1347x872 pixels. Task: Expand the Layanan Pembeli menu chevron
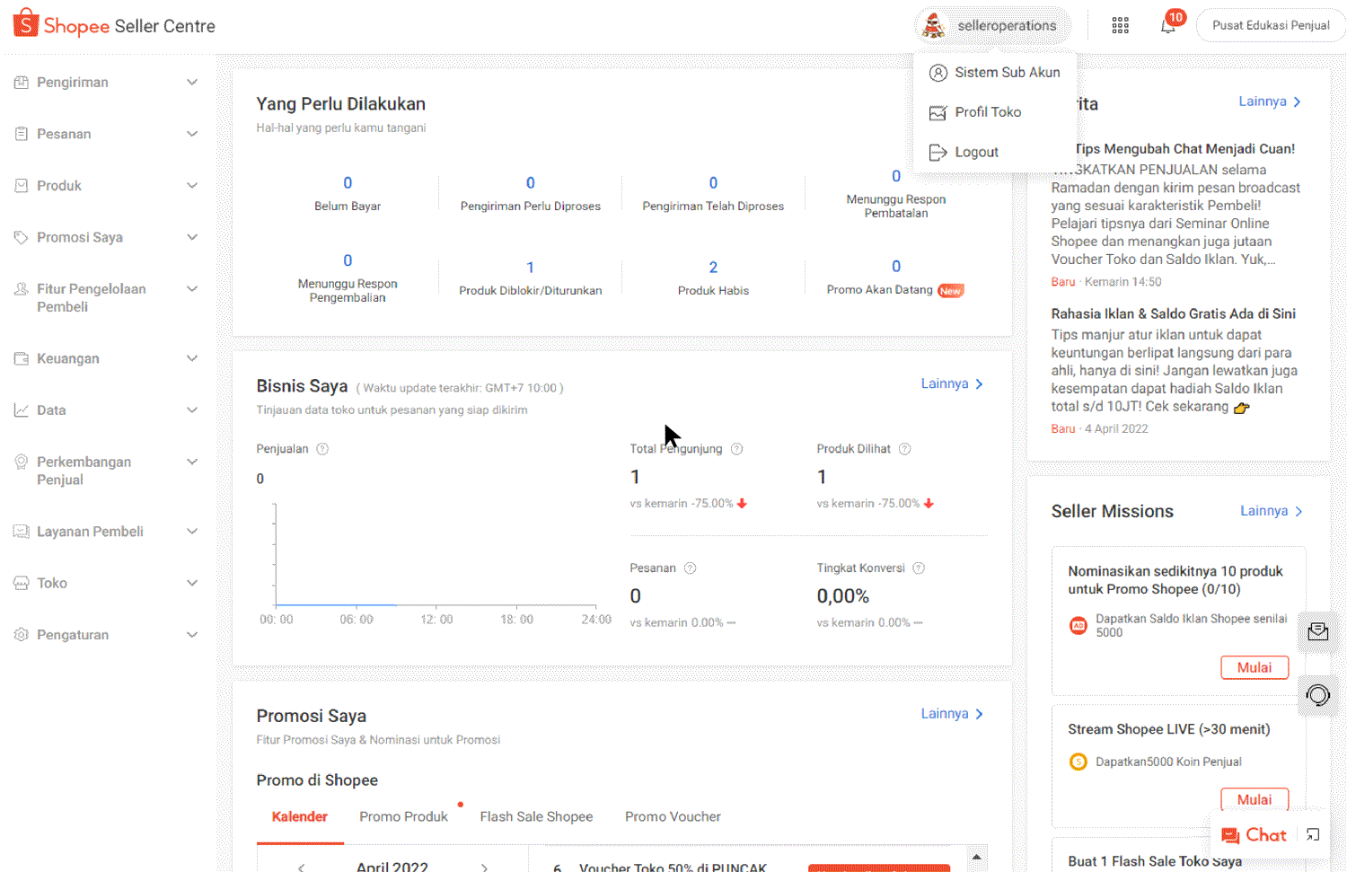192,532
